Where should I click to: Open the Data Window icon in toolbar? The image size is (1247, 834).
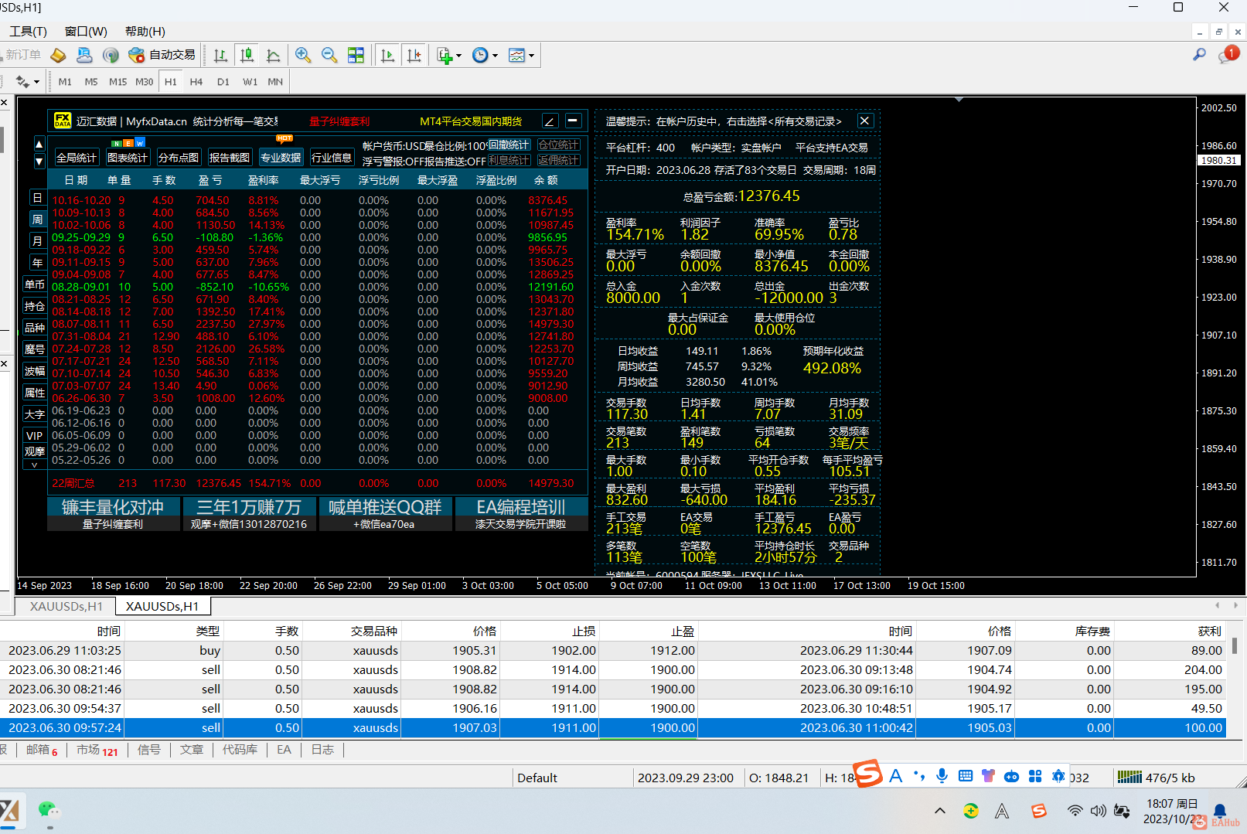click(x=84, y=55)
